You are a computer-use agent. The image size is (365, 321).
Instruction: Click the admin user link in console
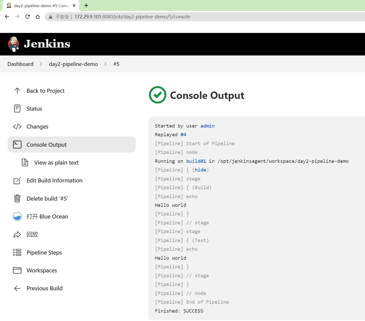(x=207, y=126)
